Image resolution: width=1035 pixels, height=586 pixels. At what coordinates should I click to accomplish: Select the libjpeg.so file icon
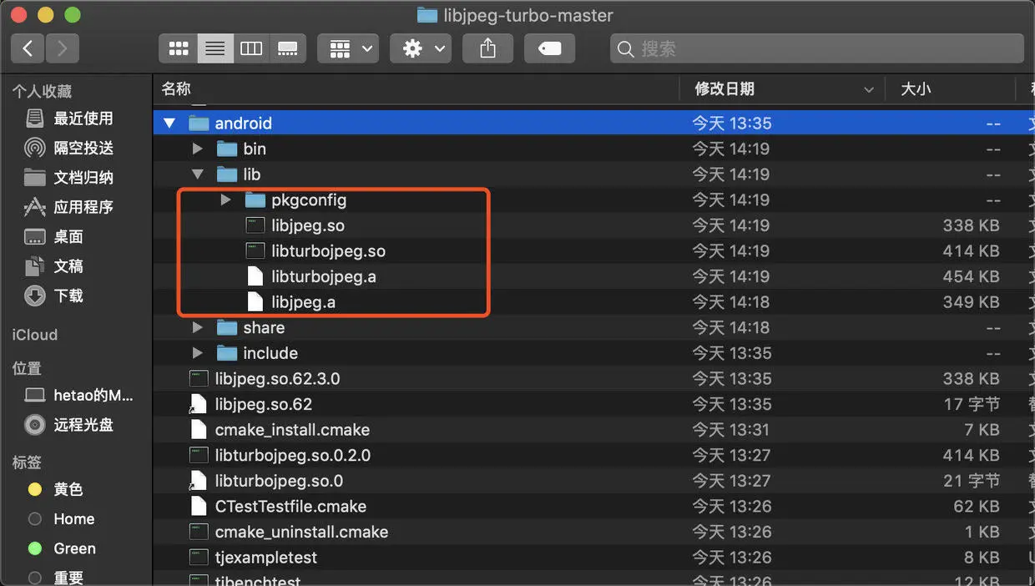pos(255,225)
